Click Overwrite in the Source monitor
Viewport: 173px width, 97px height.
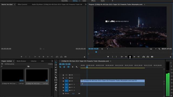point(61,57)
